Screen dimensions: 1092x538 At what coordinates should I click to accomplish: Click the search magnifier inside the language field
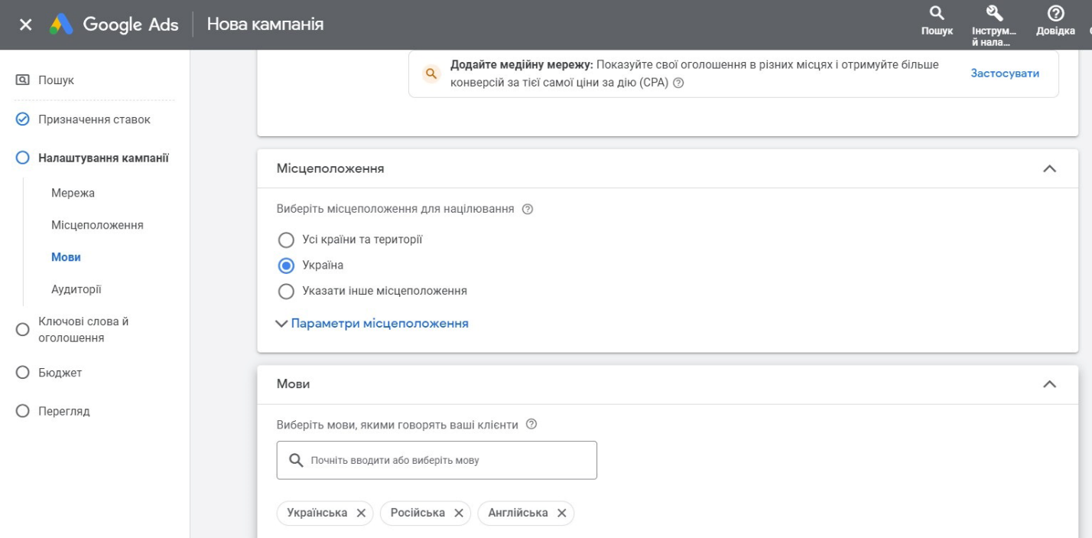294,459
